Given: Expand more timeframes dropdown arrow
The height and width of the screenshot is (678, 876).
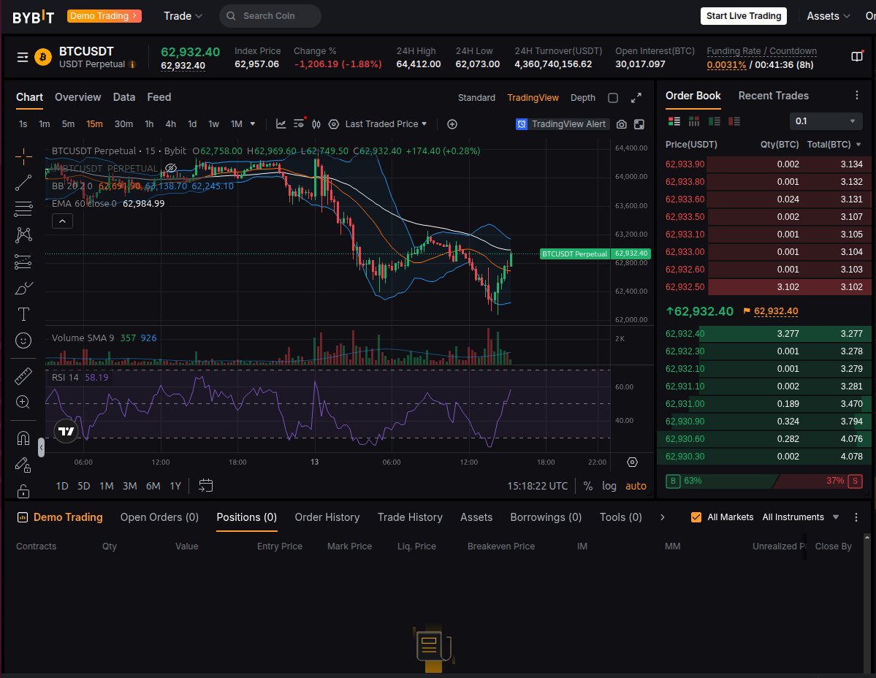Looking at the screenshot, I should 253,124.
